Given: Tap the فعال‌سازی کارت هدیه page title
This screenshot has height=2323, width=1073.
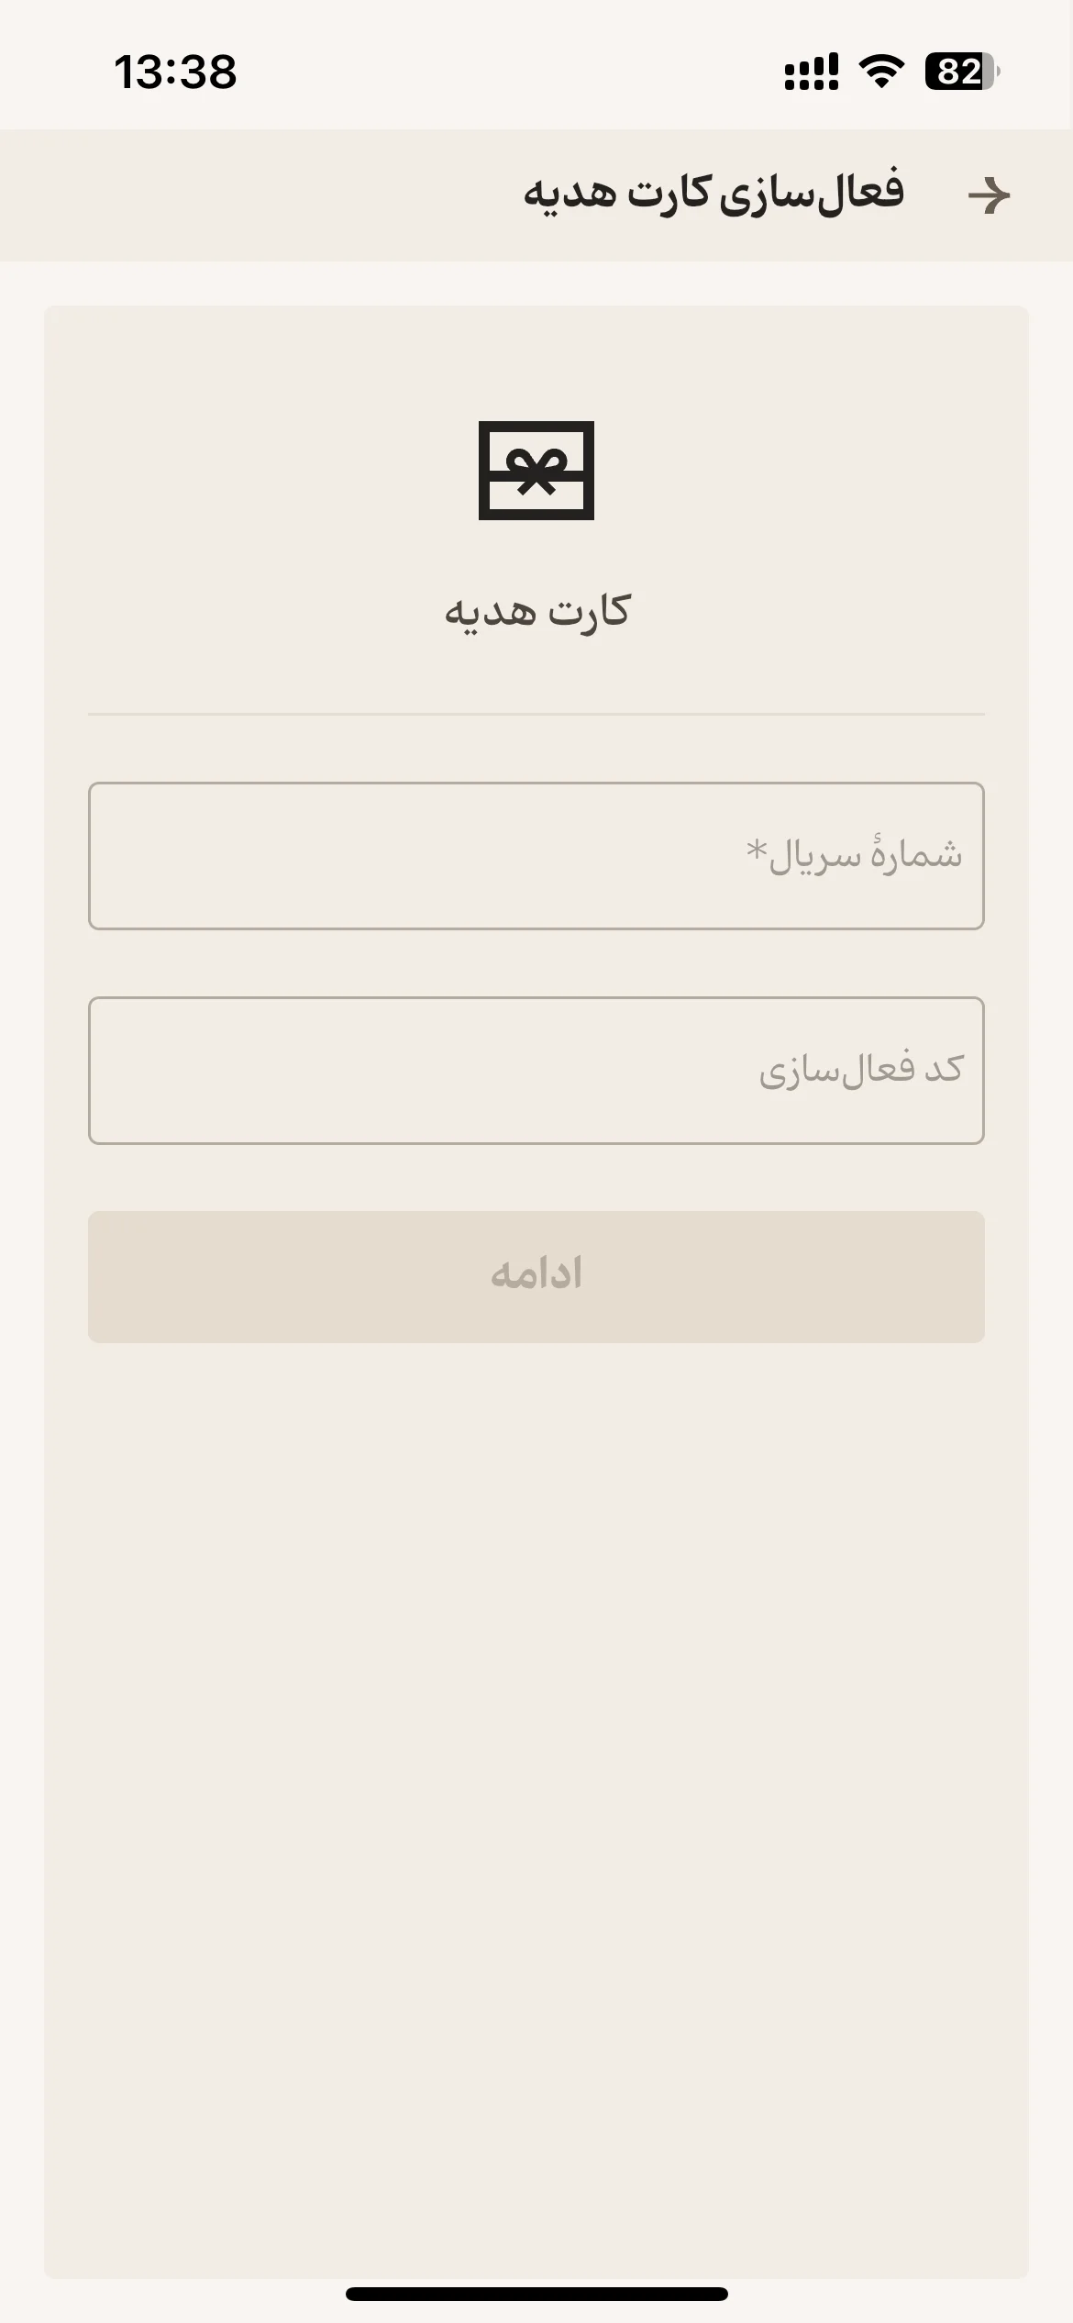Looking at the screenshot, I should pos(713,193).
